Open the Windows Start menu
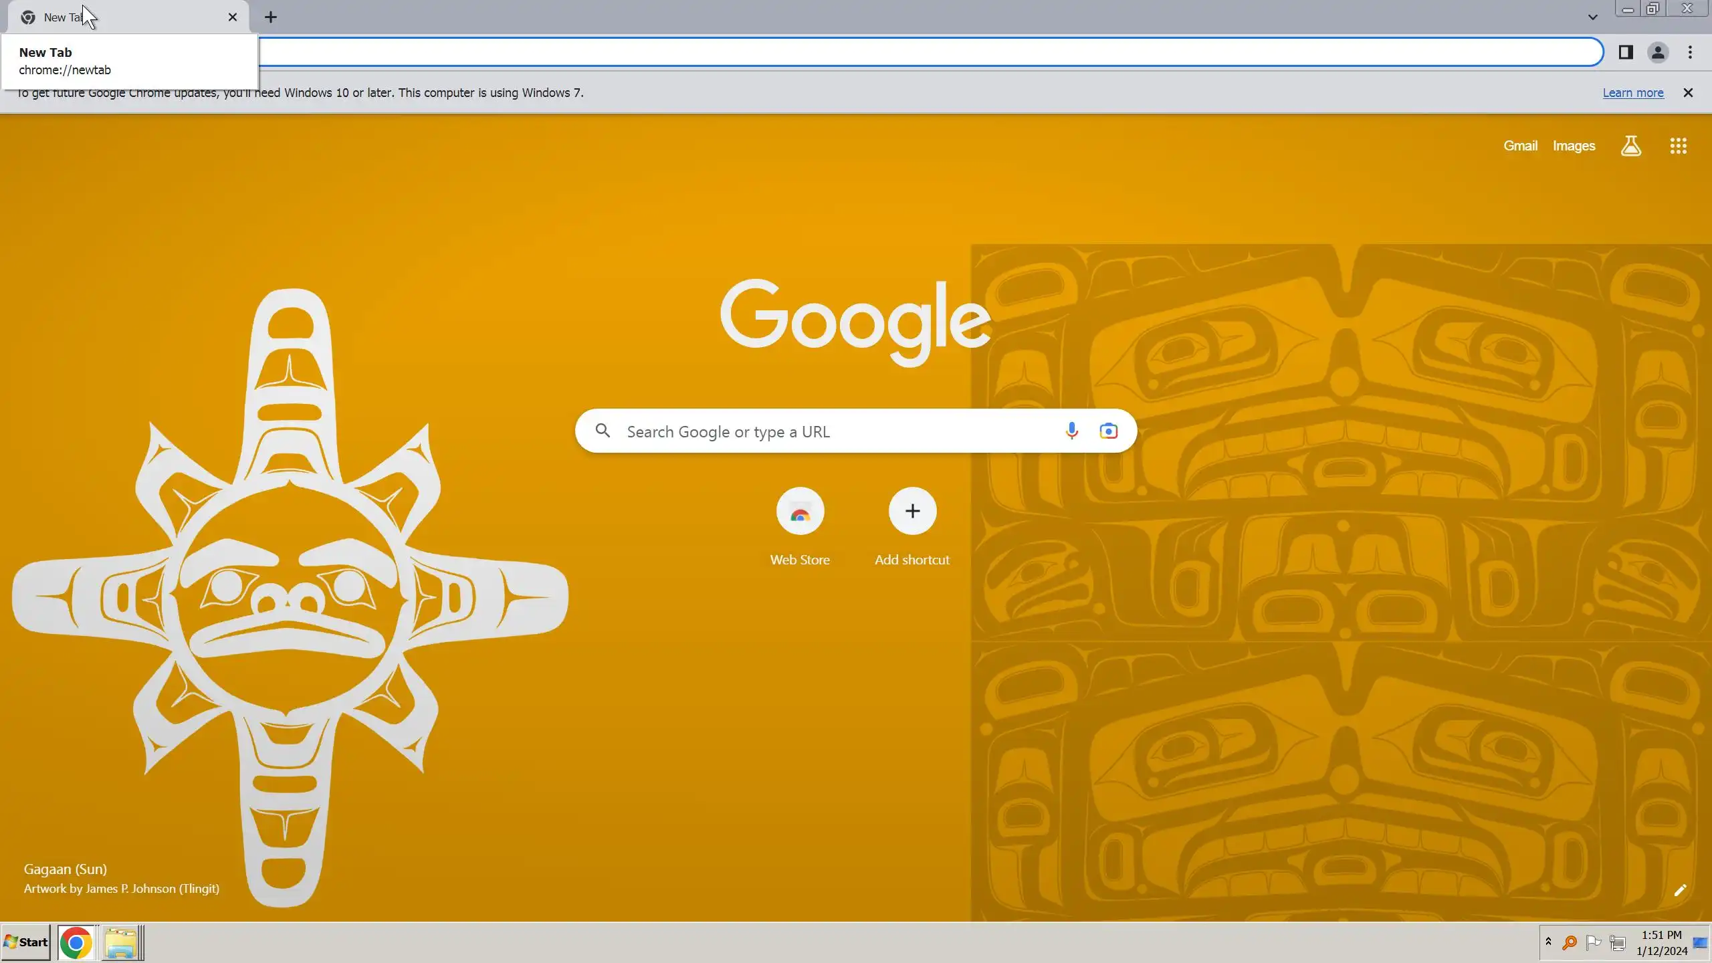 click(26, 942)
